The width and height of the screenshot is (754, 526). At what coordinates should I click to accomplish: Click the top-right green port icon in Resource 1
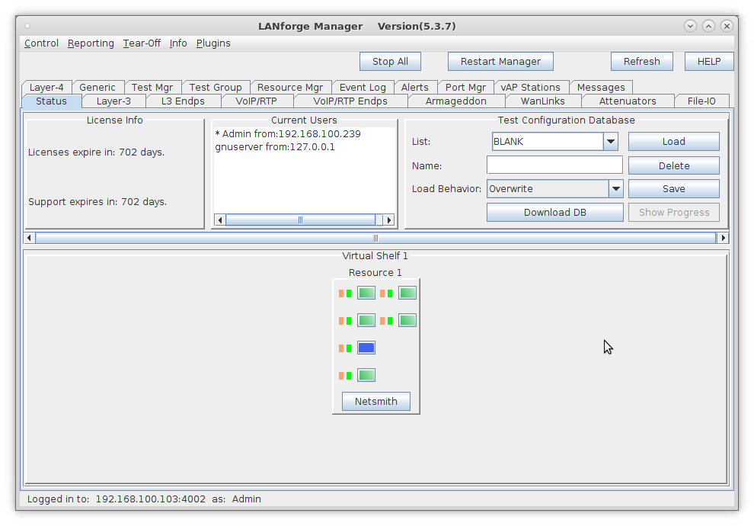[407, 293]
